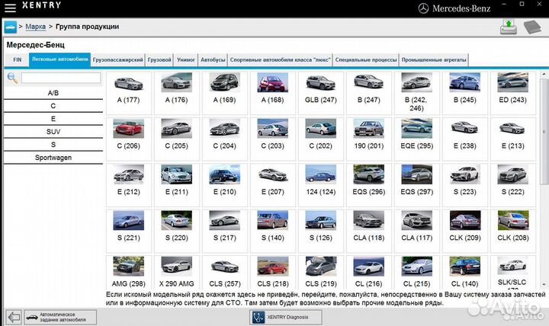This screenshot has width=549, height=326.
Task: Open the Промышленные агрегаты tab
Action: pyautogui.click(x=434, y=60)
